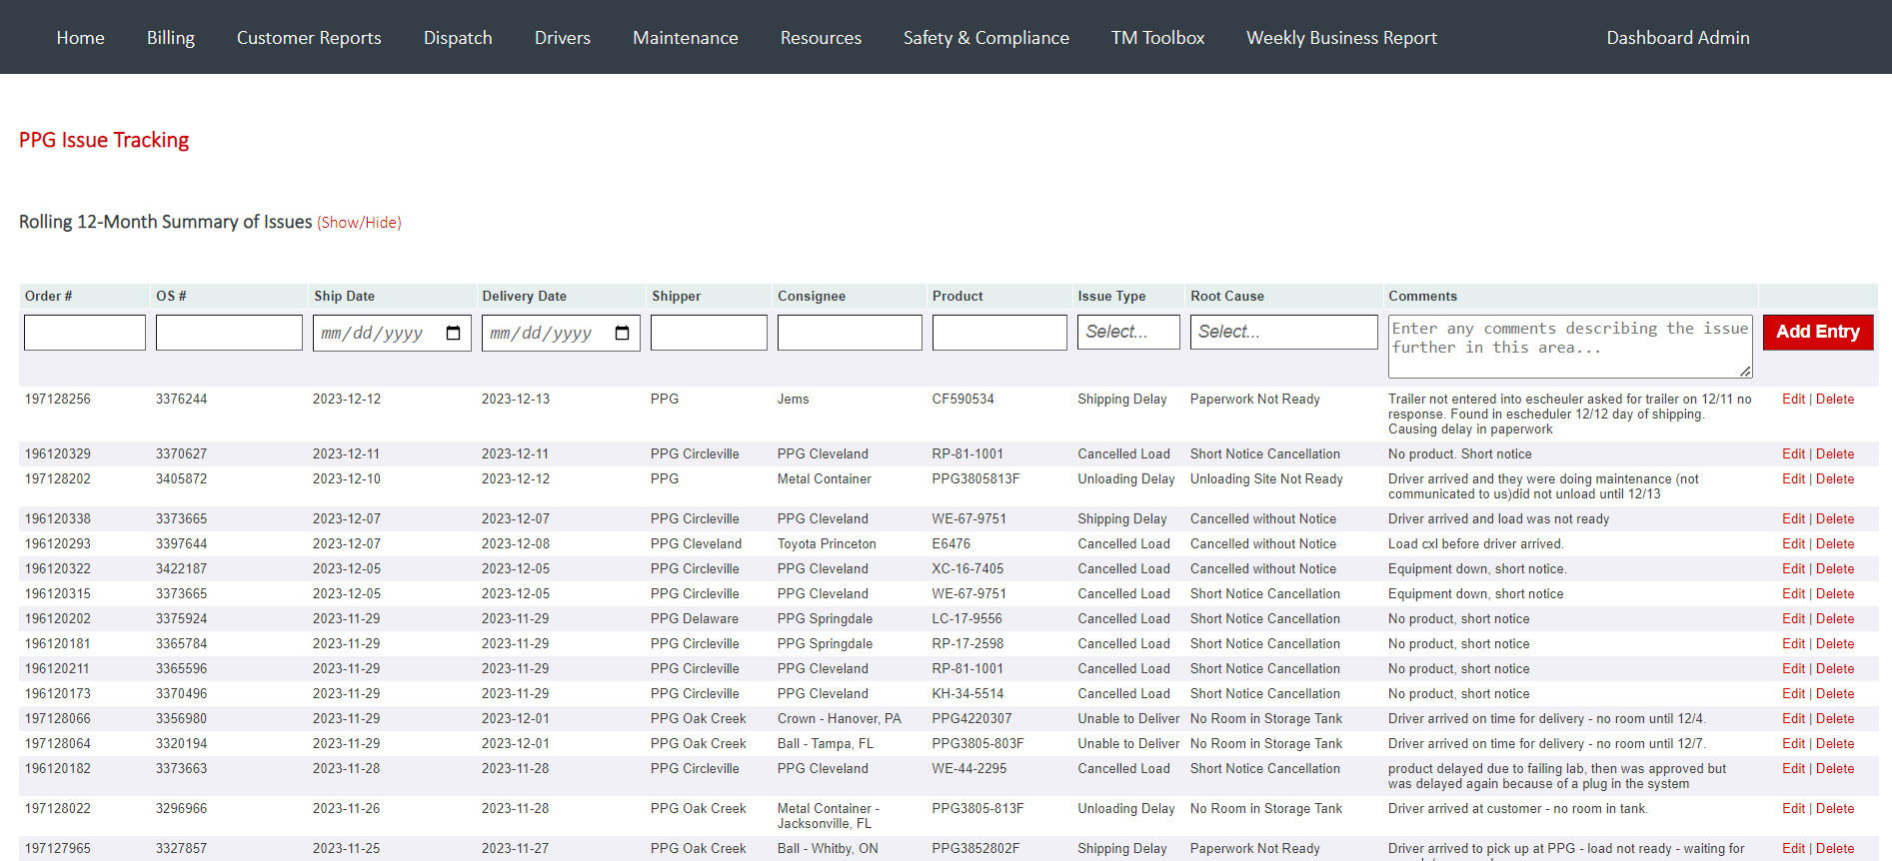Image resolution: width=1892 pixels, height=861 pixels.
Task: Delete order 196120315 entry
Action: click(1835, 593)
